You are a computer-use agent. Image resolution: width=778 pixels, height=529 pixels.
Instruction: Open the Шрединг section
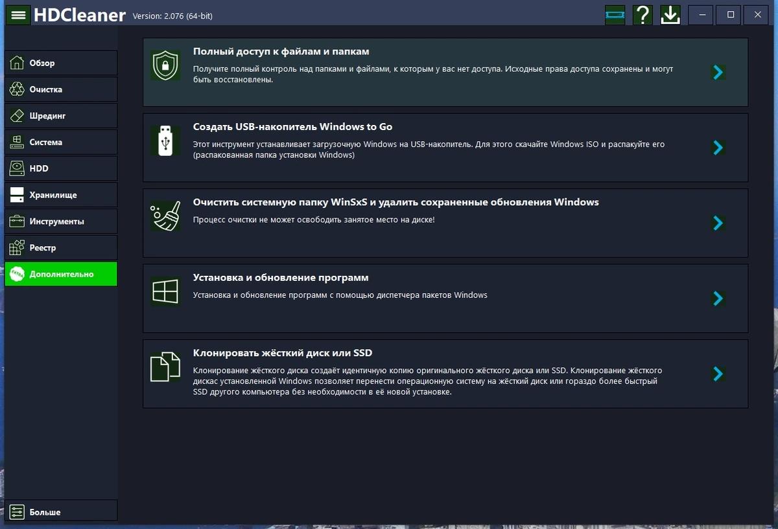point(61,116)
